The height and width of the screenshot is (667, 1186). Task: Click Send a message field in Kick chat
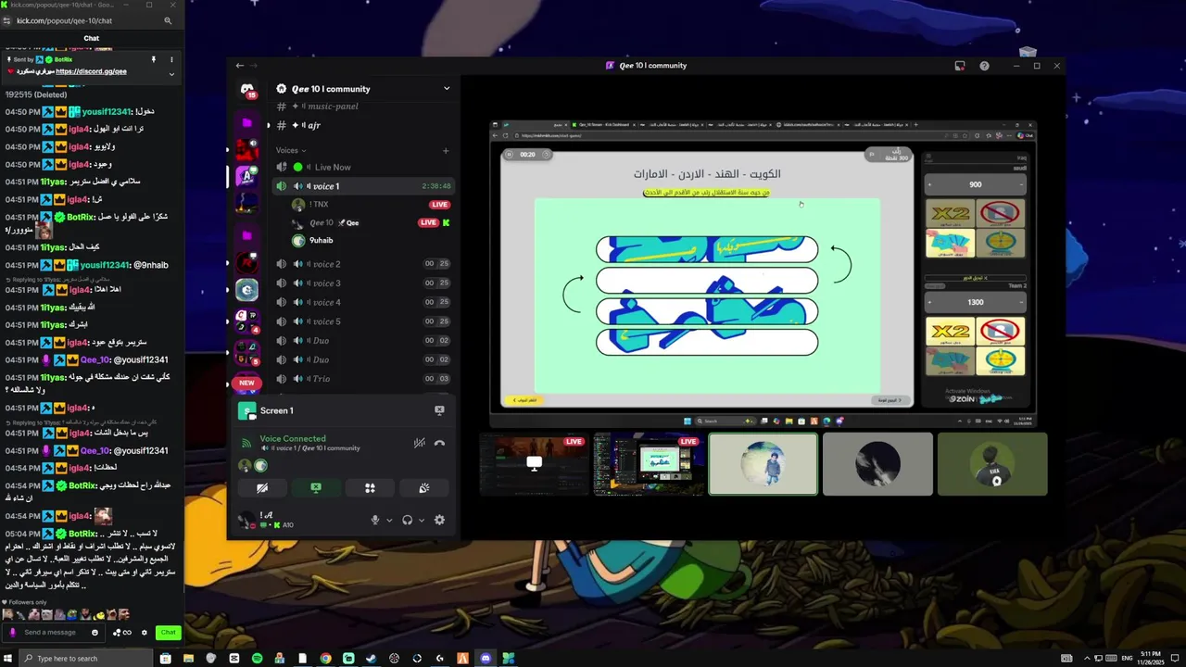point(54,633)
